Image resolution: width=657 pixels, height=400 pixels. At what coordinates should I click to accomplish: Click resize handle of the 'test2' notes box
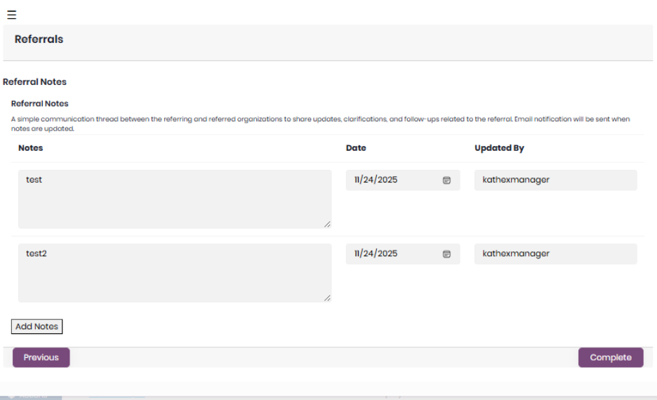(x=327, y=298)
